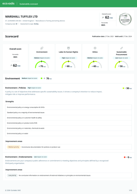The width and height of the screenshot is (137, 194).
Task: Click the icon above the Ethics card title
Action: pos(95,48)
